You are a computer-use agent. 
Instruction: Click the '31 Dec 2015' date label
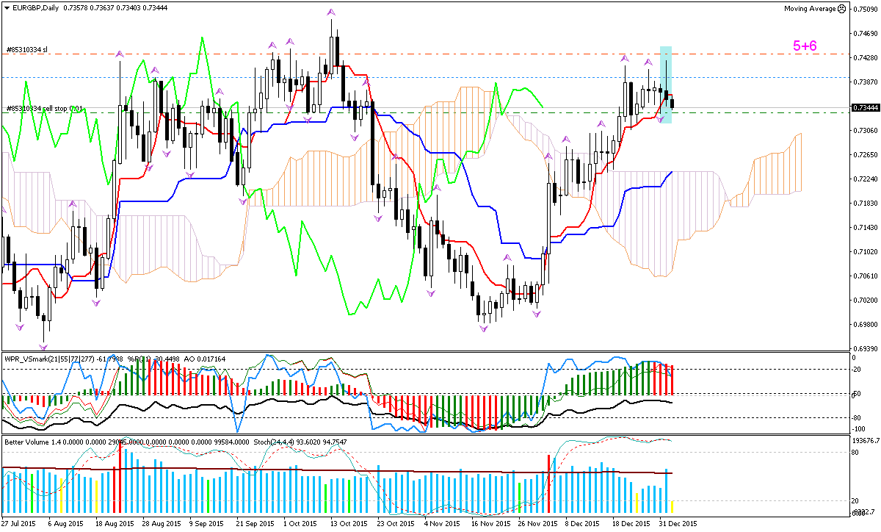[x=678, y=524]
